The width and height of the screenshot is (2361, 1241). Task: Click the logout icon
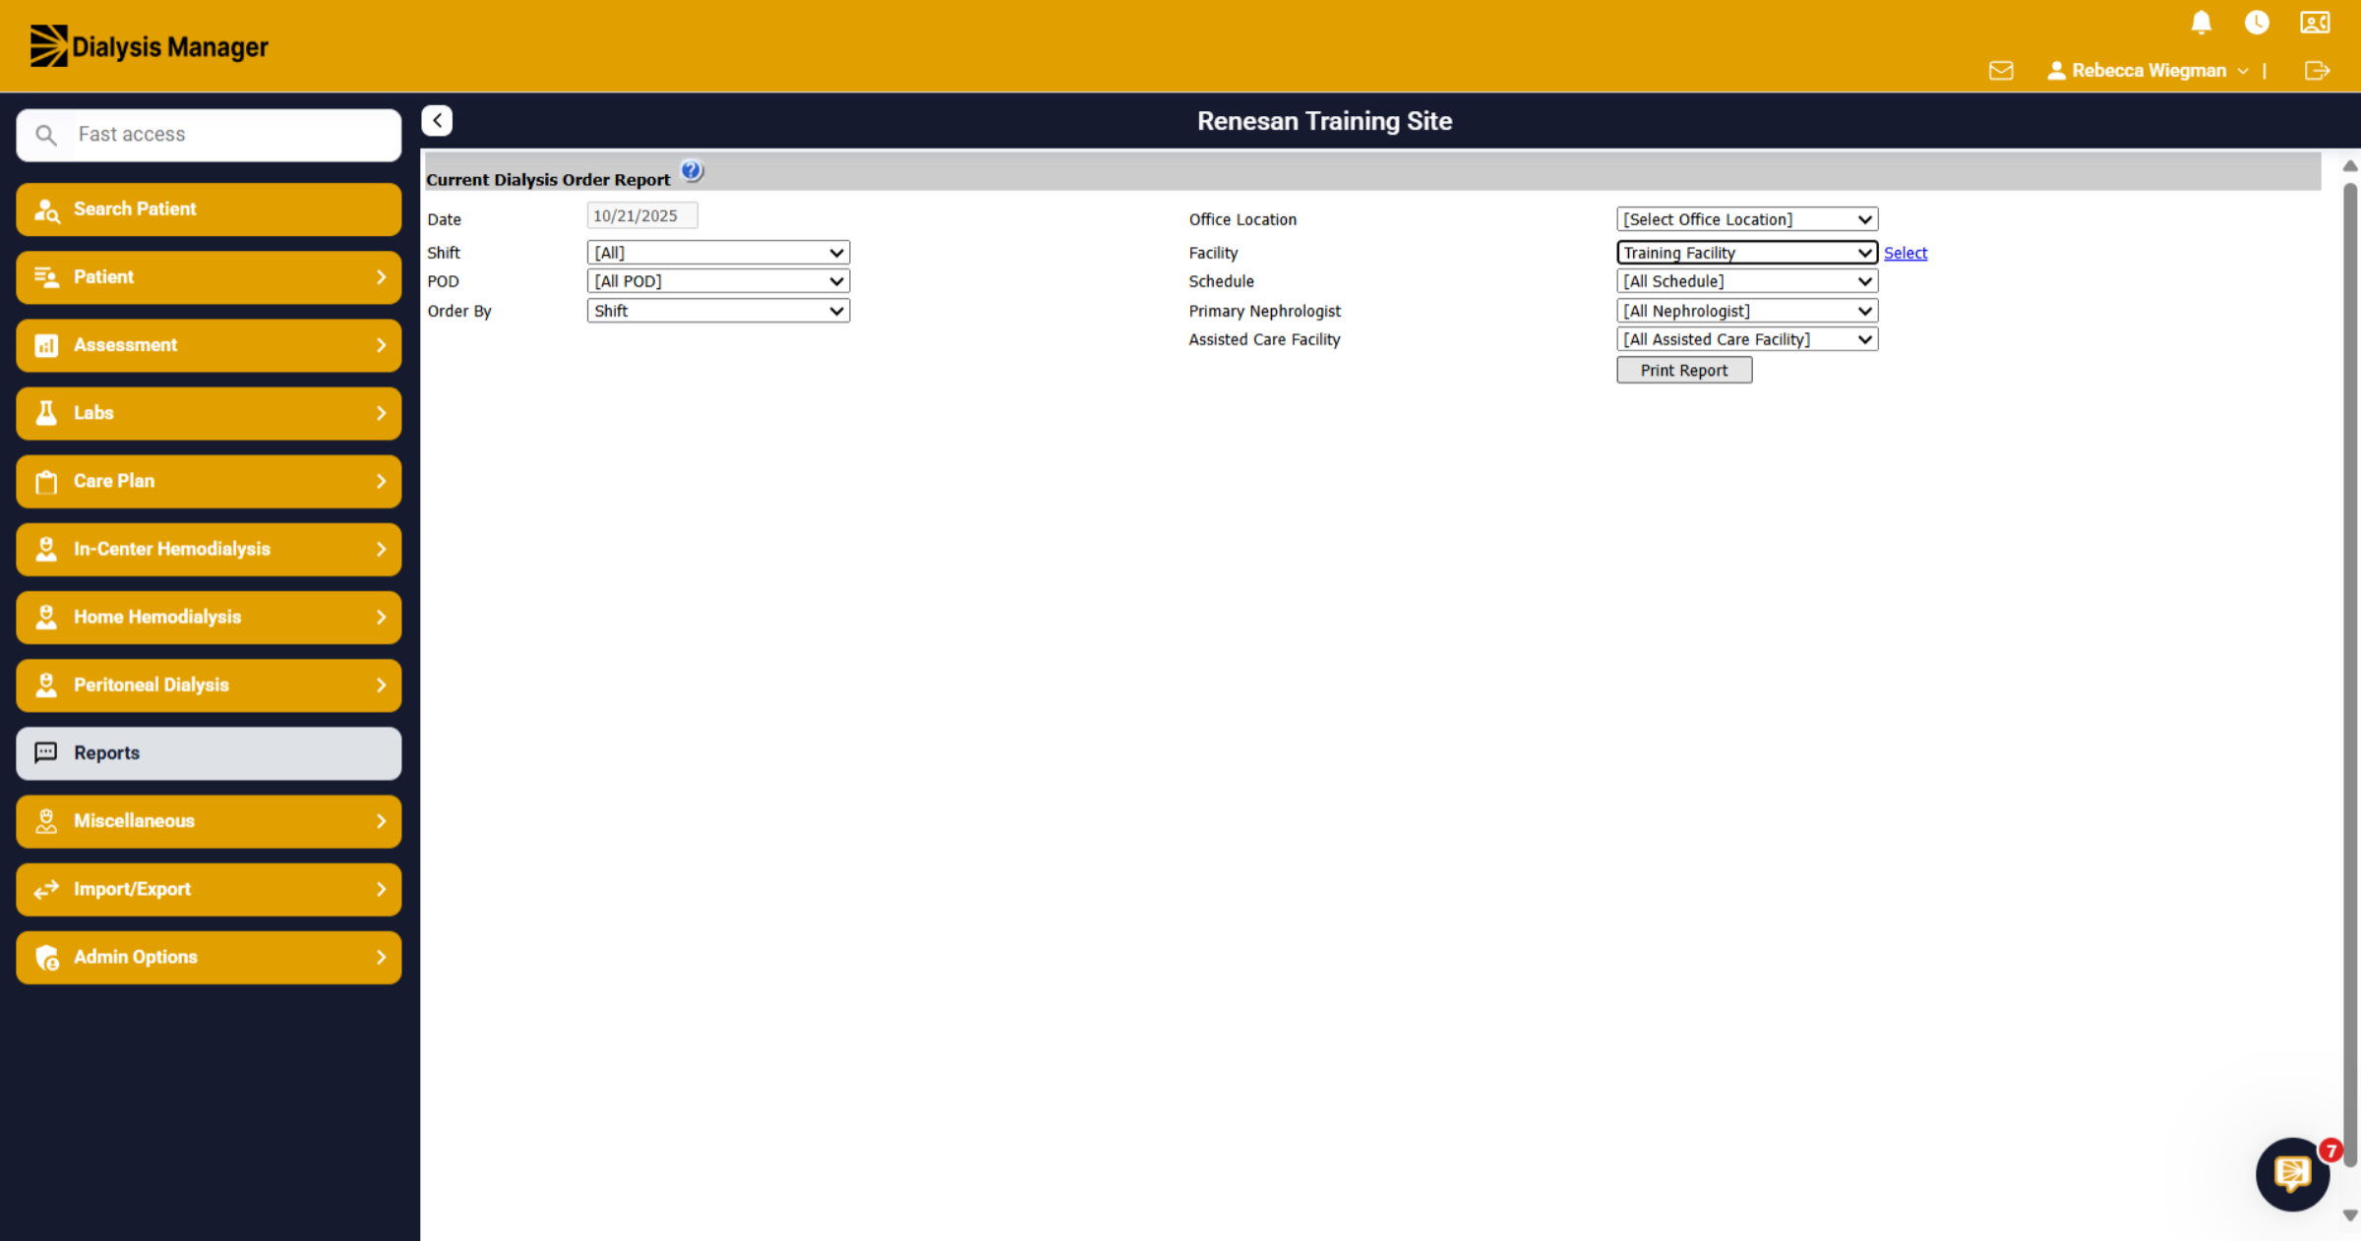point(2317,71)
